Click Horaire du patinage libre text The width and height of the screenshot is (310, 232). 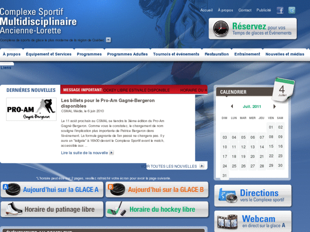60,209
